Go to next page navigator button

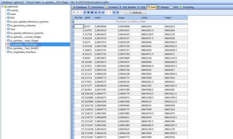[x=89, y=13]
